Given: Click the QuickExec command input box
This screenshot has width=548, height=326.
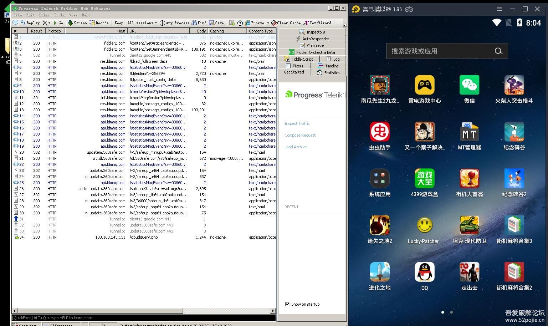Looking at the screenshot, I should click(x=144, y=318).
